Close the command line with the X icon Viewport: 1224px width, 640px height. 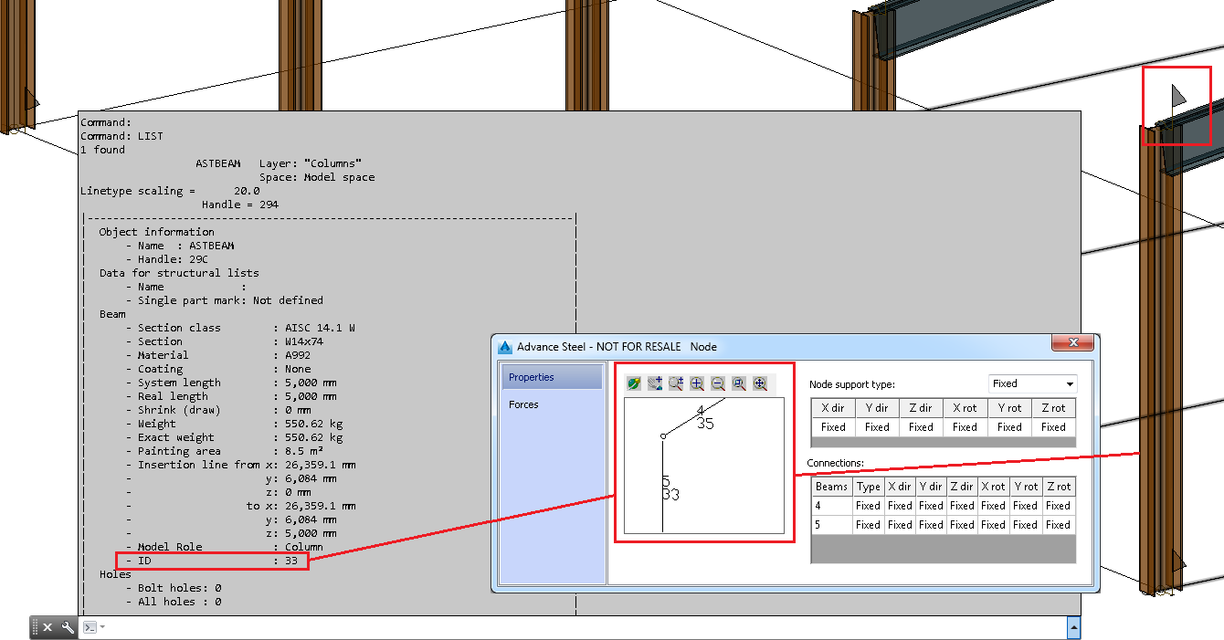click(x=47, y=627)
